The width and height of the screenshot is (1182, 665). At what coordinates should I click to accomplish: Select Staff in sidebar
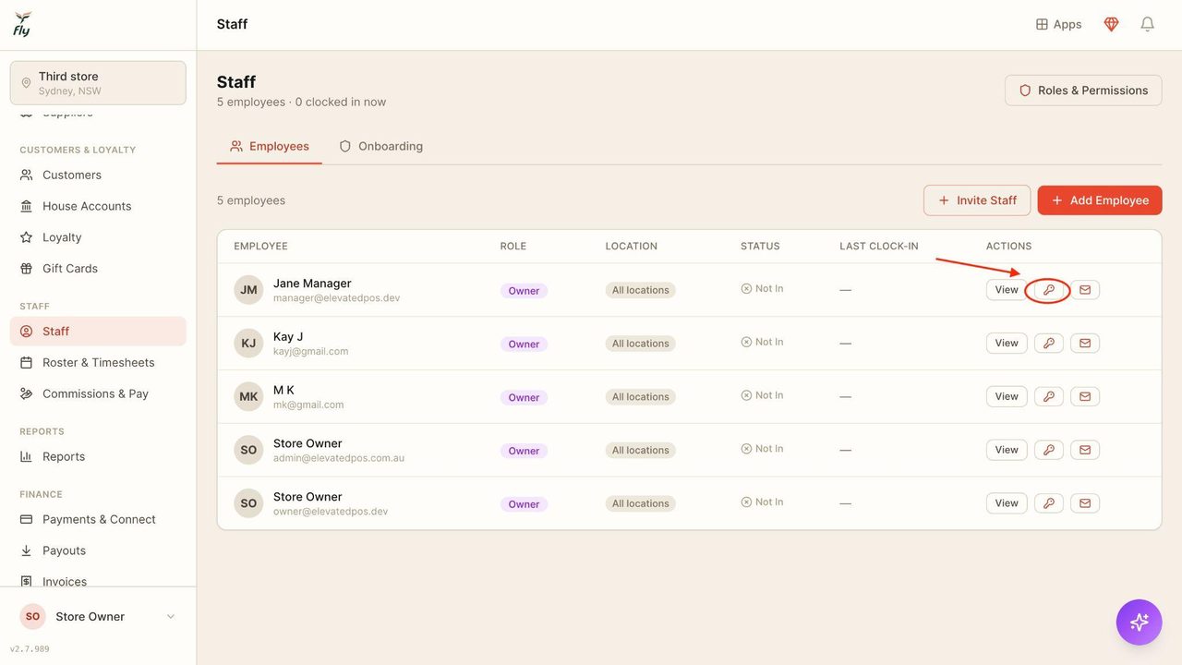point(98,332)
